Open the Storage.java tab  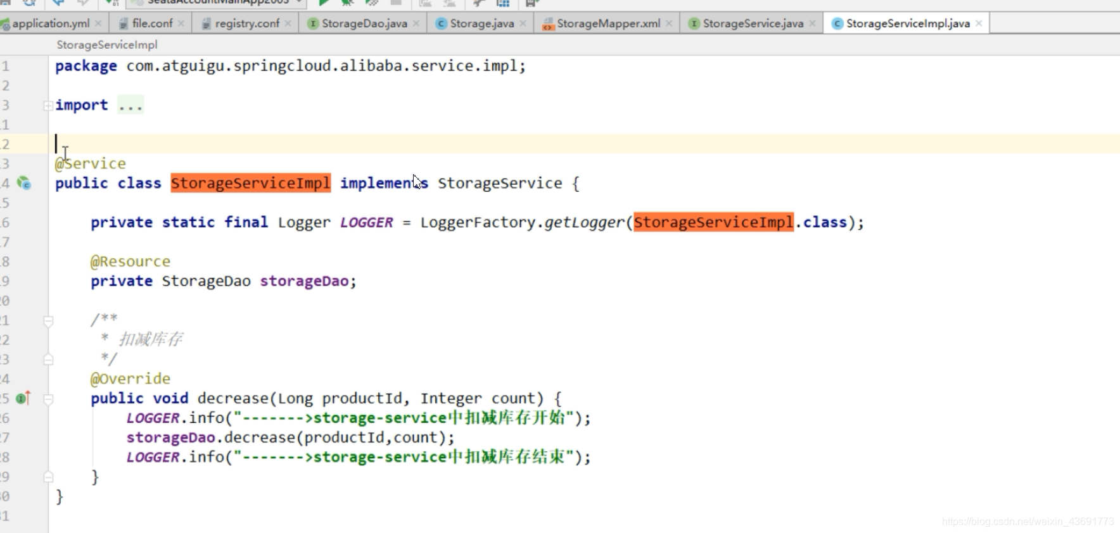click(481, 23)
